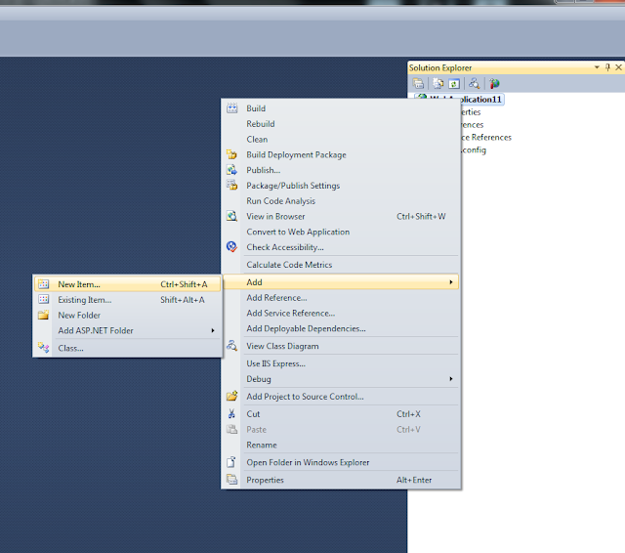This screenshot has width=625, height=553.
Task: Expand the Debug submenu
Action: coord(341,379)
